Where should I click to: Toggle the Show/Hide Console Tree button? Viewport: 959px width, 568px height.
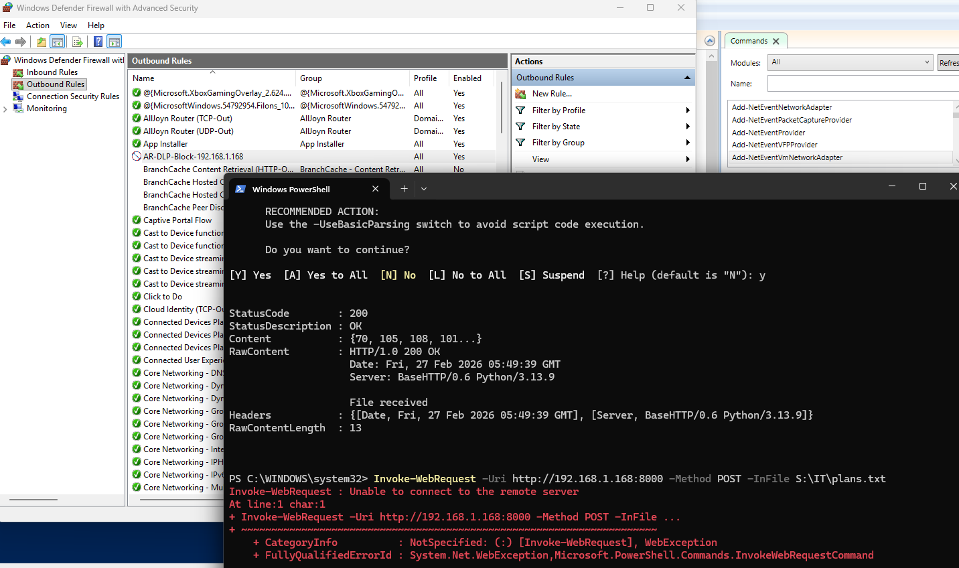click(x=58, y=42)
